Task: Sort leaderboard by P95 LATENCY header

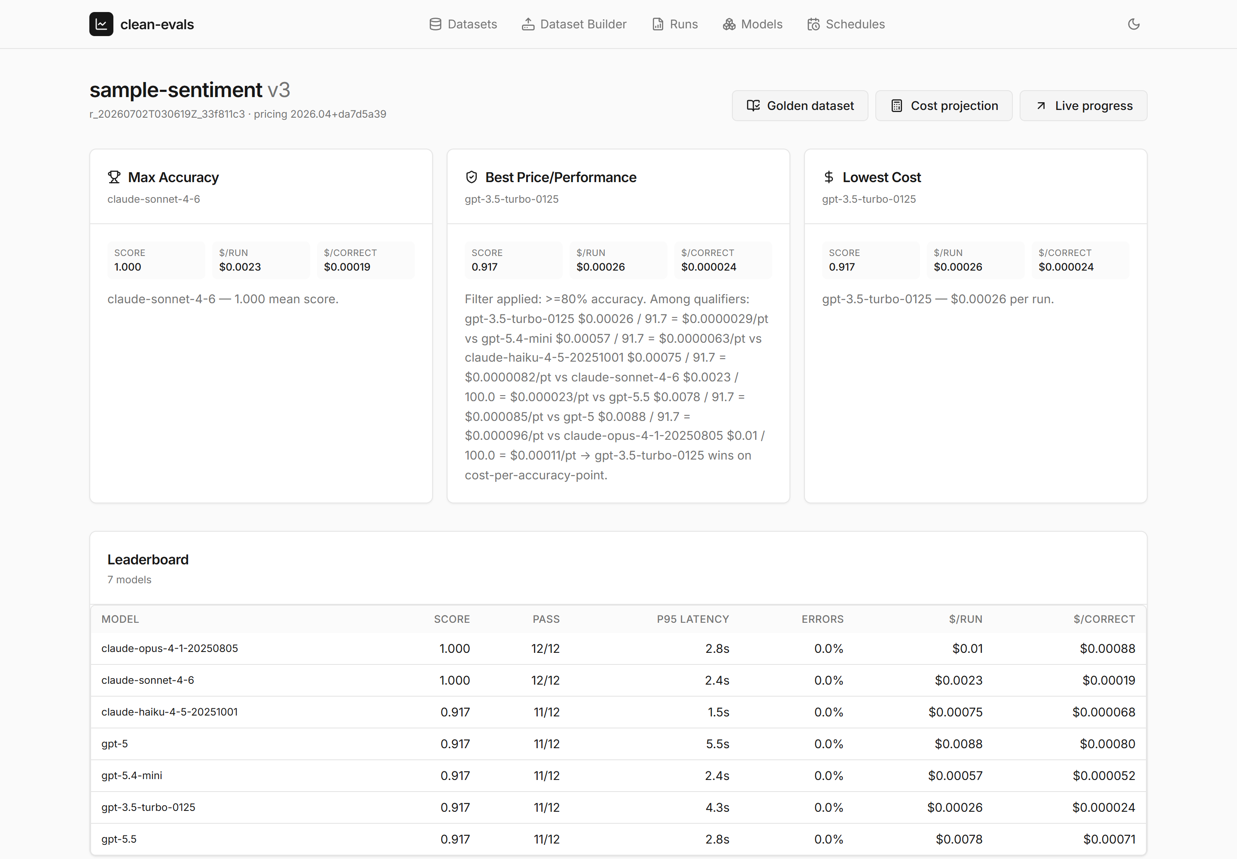Action: pyautogui.click(x=693, y=619)
